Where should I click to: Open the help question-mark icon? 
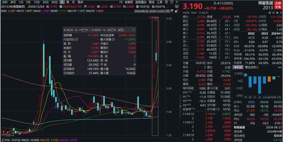[172, 2]
